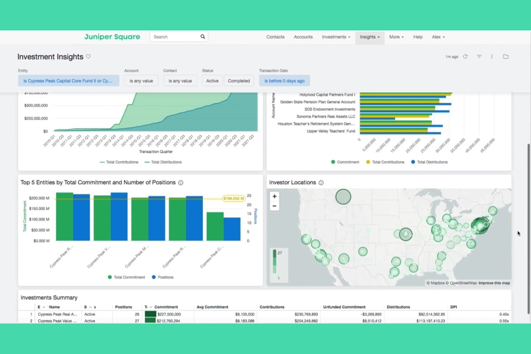
Task: Open the Accounts tab
Action: coord(303,37)
